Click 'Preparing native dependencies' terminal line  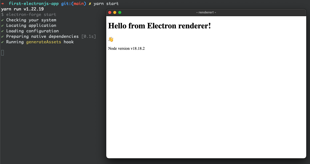(x=42, y=36)
